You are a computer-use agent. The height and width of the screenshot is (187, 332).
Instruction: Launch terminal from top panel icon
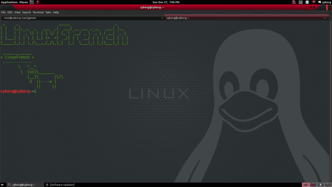pyautogui.click(x=32, y=2)
